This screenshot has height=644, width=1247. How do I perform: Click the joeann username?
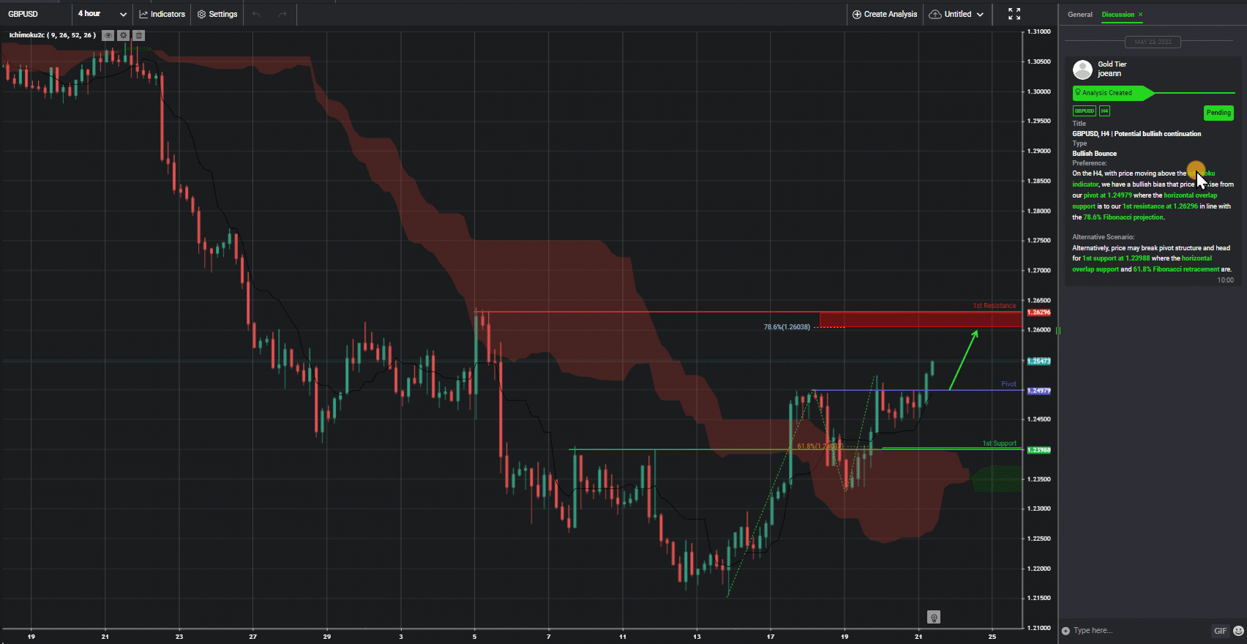(1109, 74)
